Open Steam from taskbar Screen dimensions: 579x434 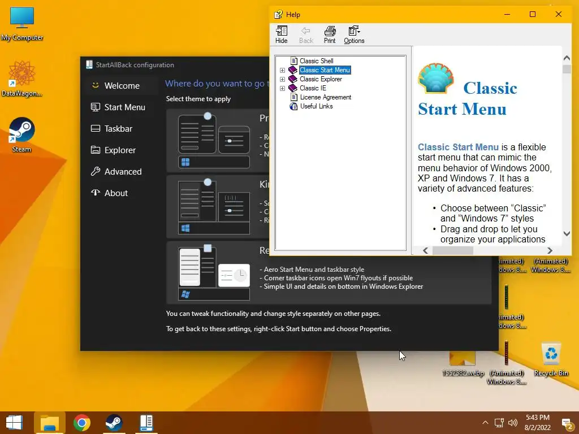tap(114, 423)
